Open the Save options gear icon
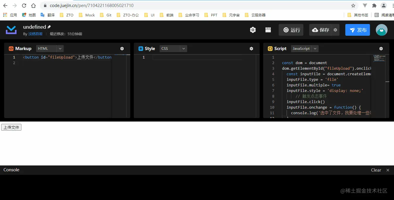The width and height of the screenshot is (394, 200). (x=334, y=30)
